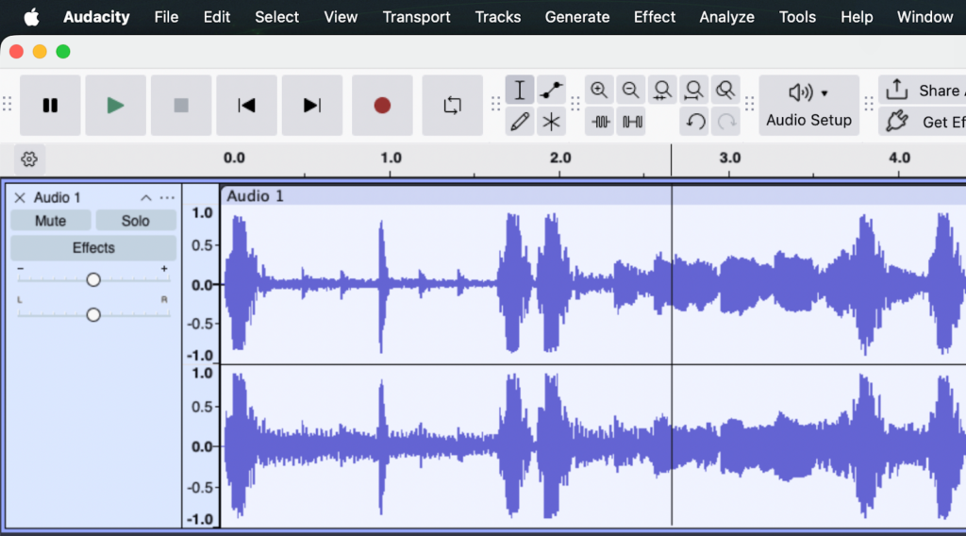Select the Envelope tool

click(552, 91)
